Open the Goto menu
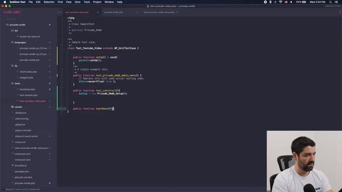The height and width of the screenshot is (192, 342). 77,2
